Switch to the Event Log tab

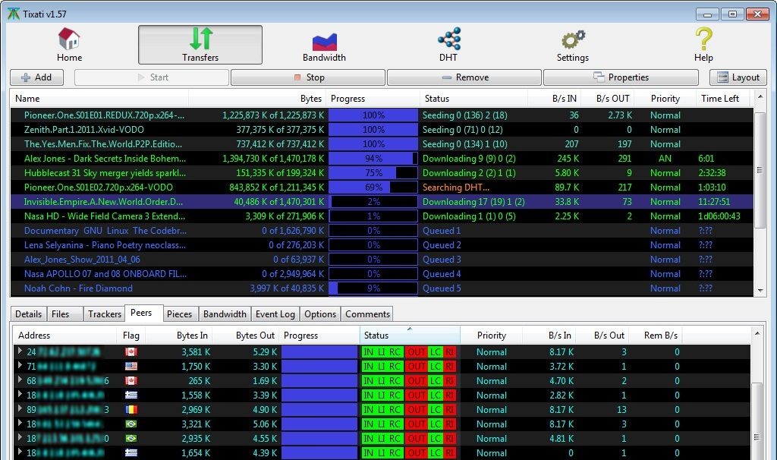point(275,313)
